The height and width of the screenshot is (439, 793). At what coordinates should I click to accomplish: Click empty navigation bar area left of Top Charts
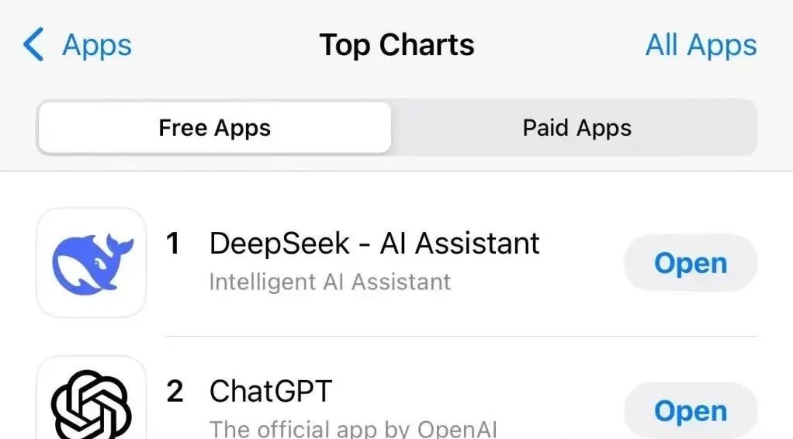pos(225,45)
